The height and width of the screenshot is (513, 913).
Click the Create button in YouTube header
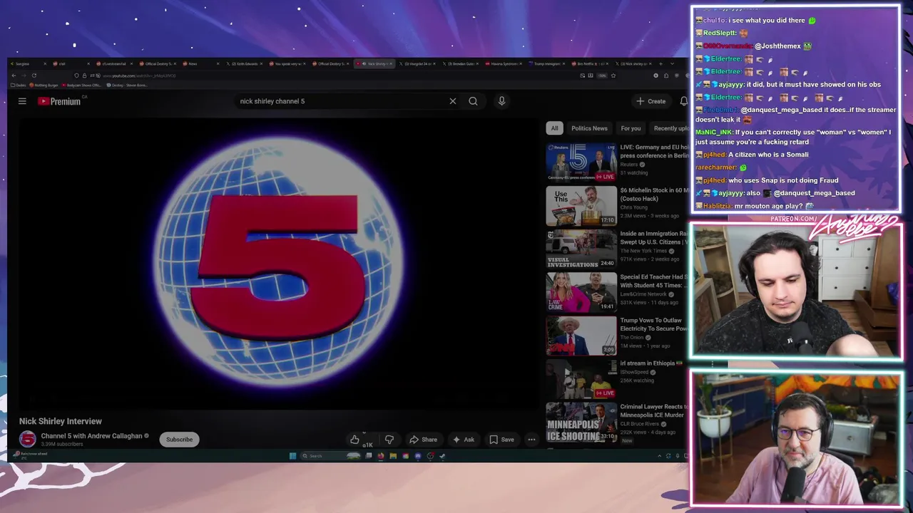point(651,101)
